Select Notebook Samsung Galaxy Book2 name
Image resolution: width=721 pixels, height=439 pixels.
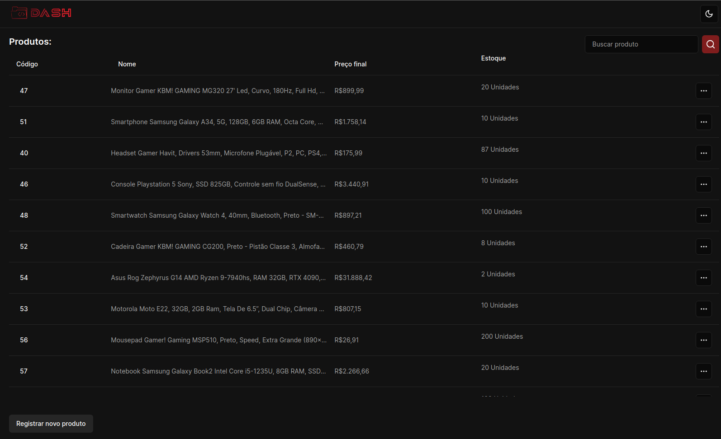pyautogui.click(x=218, y=371)
